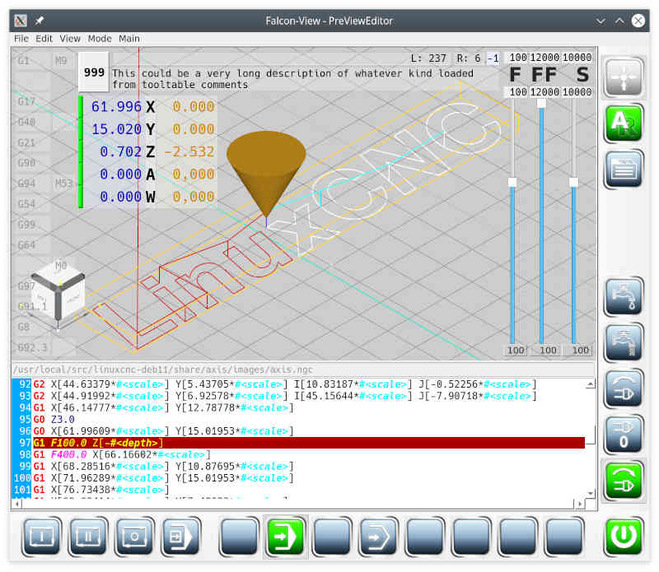This screenshot has width=659, height=572.
Task: Click the green power button
Action: click(624, 537)
